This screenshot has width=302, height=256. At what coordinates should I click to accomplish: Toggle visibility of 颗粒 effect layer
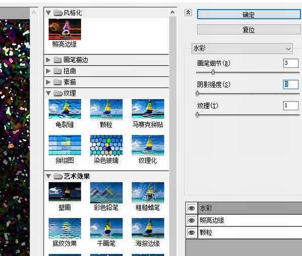191,232
